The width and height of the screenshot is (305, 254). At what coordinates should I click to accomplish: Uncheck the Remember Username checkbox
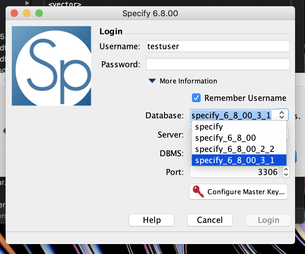(x=196, y=98)
